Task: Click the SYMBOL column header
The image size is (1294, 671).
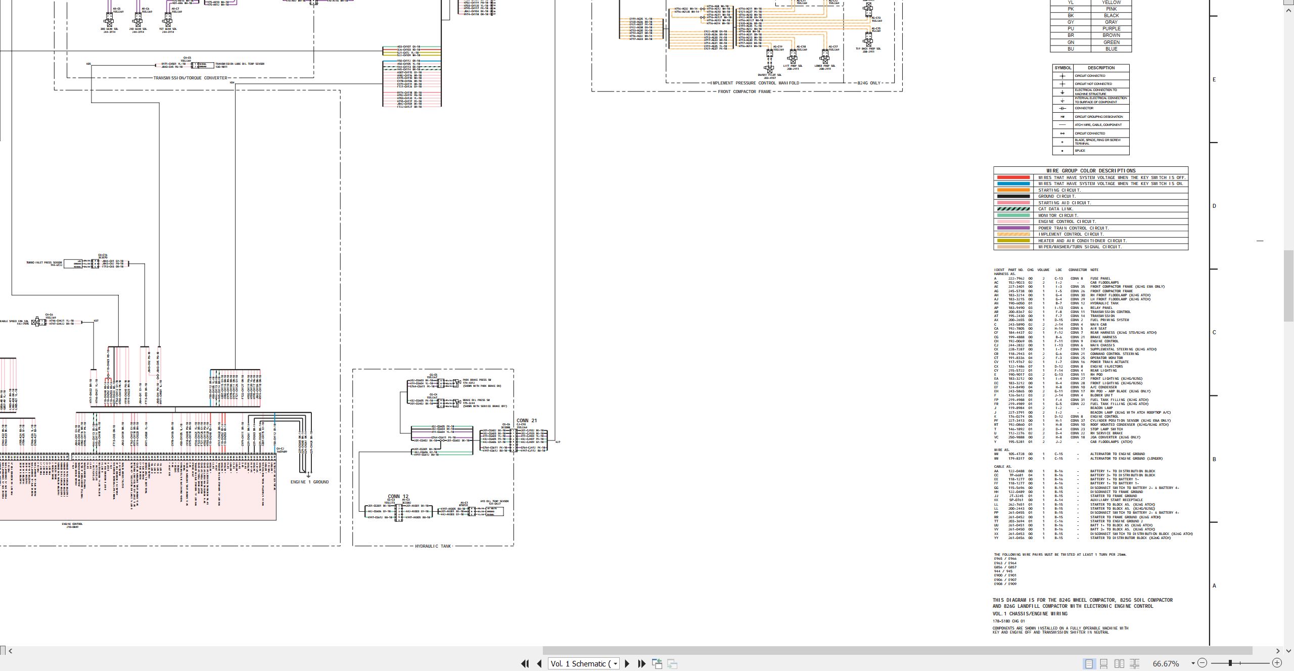Action: click(x=1062, y=68)
